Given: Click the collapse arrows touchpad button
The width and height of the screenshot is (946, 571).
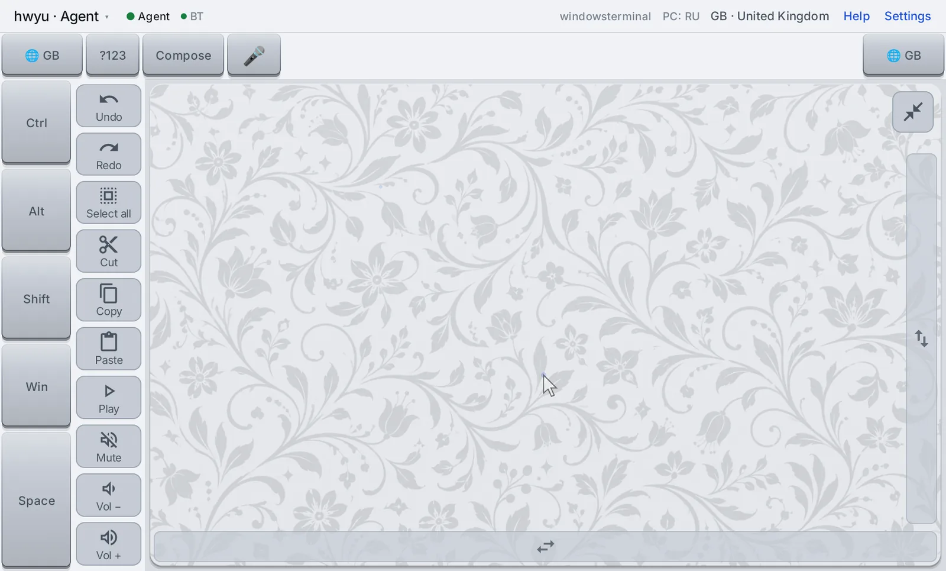Looking at the screenshot, I should point(913,112).
